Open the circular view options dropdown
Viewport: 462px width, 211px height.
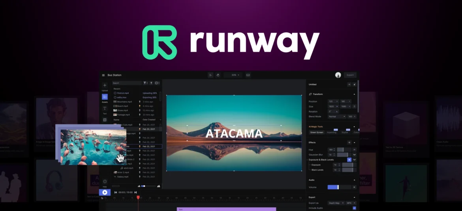157,83
